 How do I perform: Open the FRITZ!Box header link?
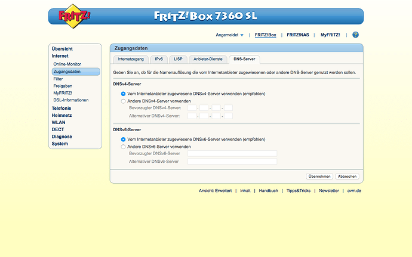[265, 35]
